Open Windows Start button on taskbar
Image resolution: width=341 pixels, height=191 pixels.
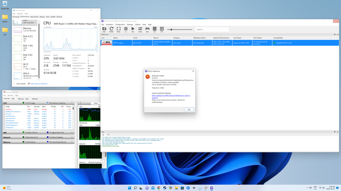[x=129, y=188]
